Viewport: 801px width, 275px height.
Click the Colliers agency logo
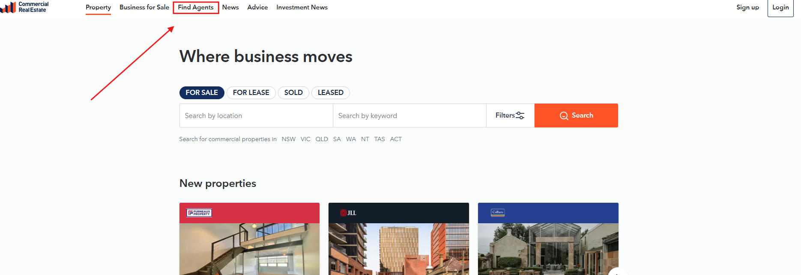tap(498, 213)
